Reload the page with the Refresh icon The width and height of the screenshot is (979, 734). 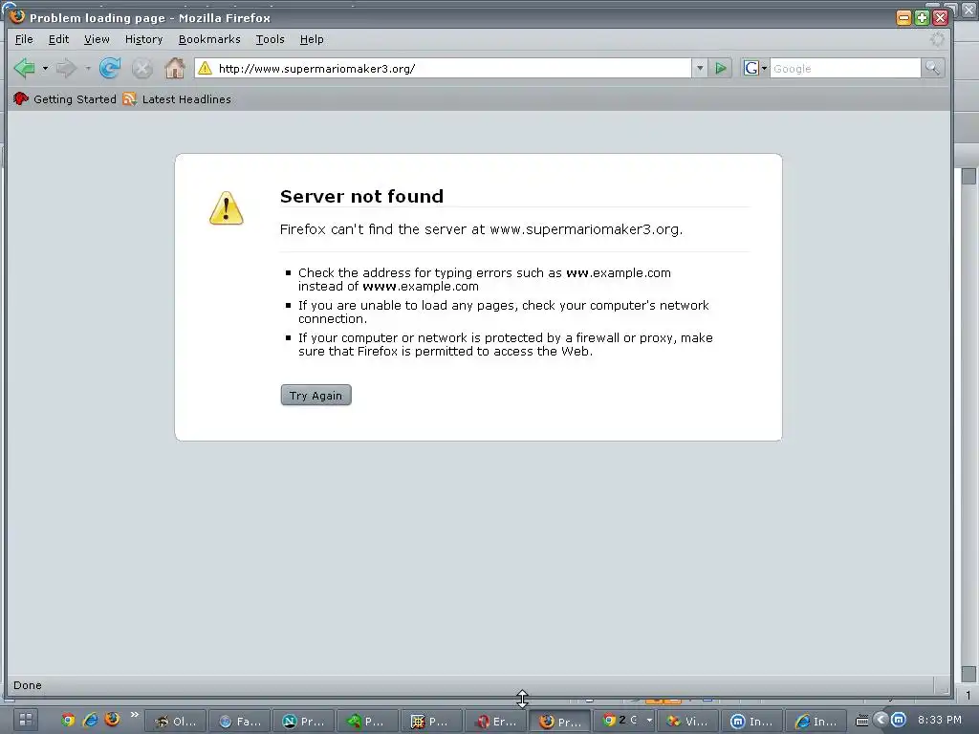110,68
